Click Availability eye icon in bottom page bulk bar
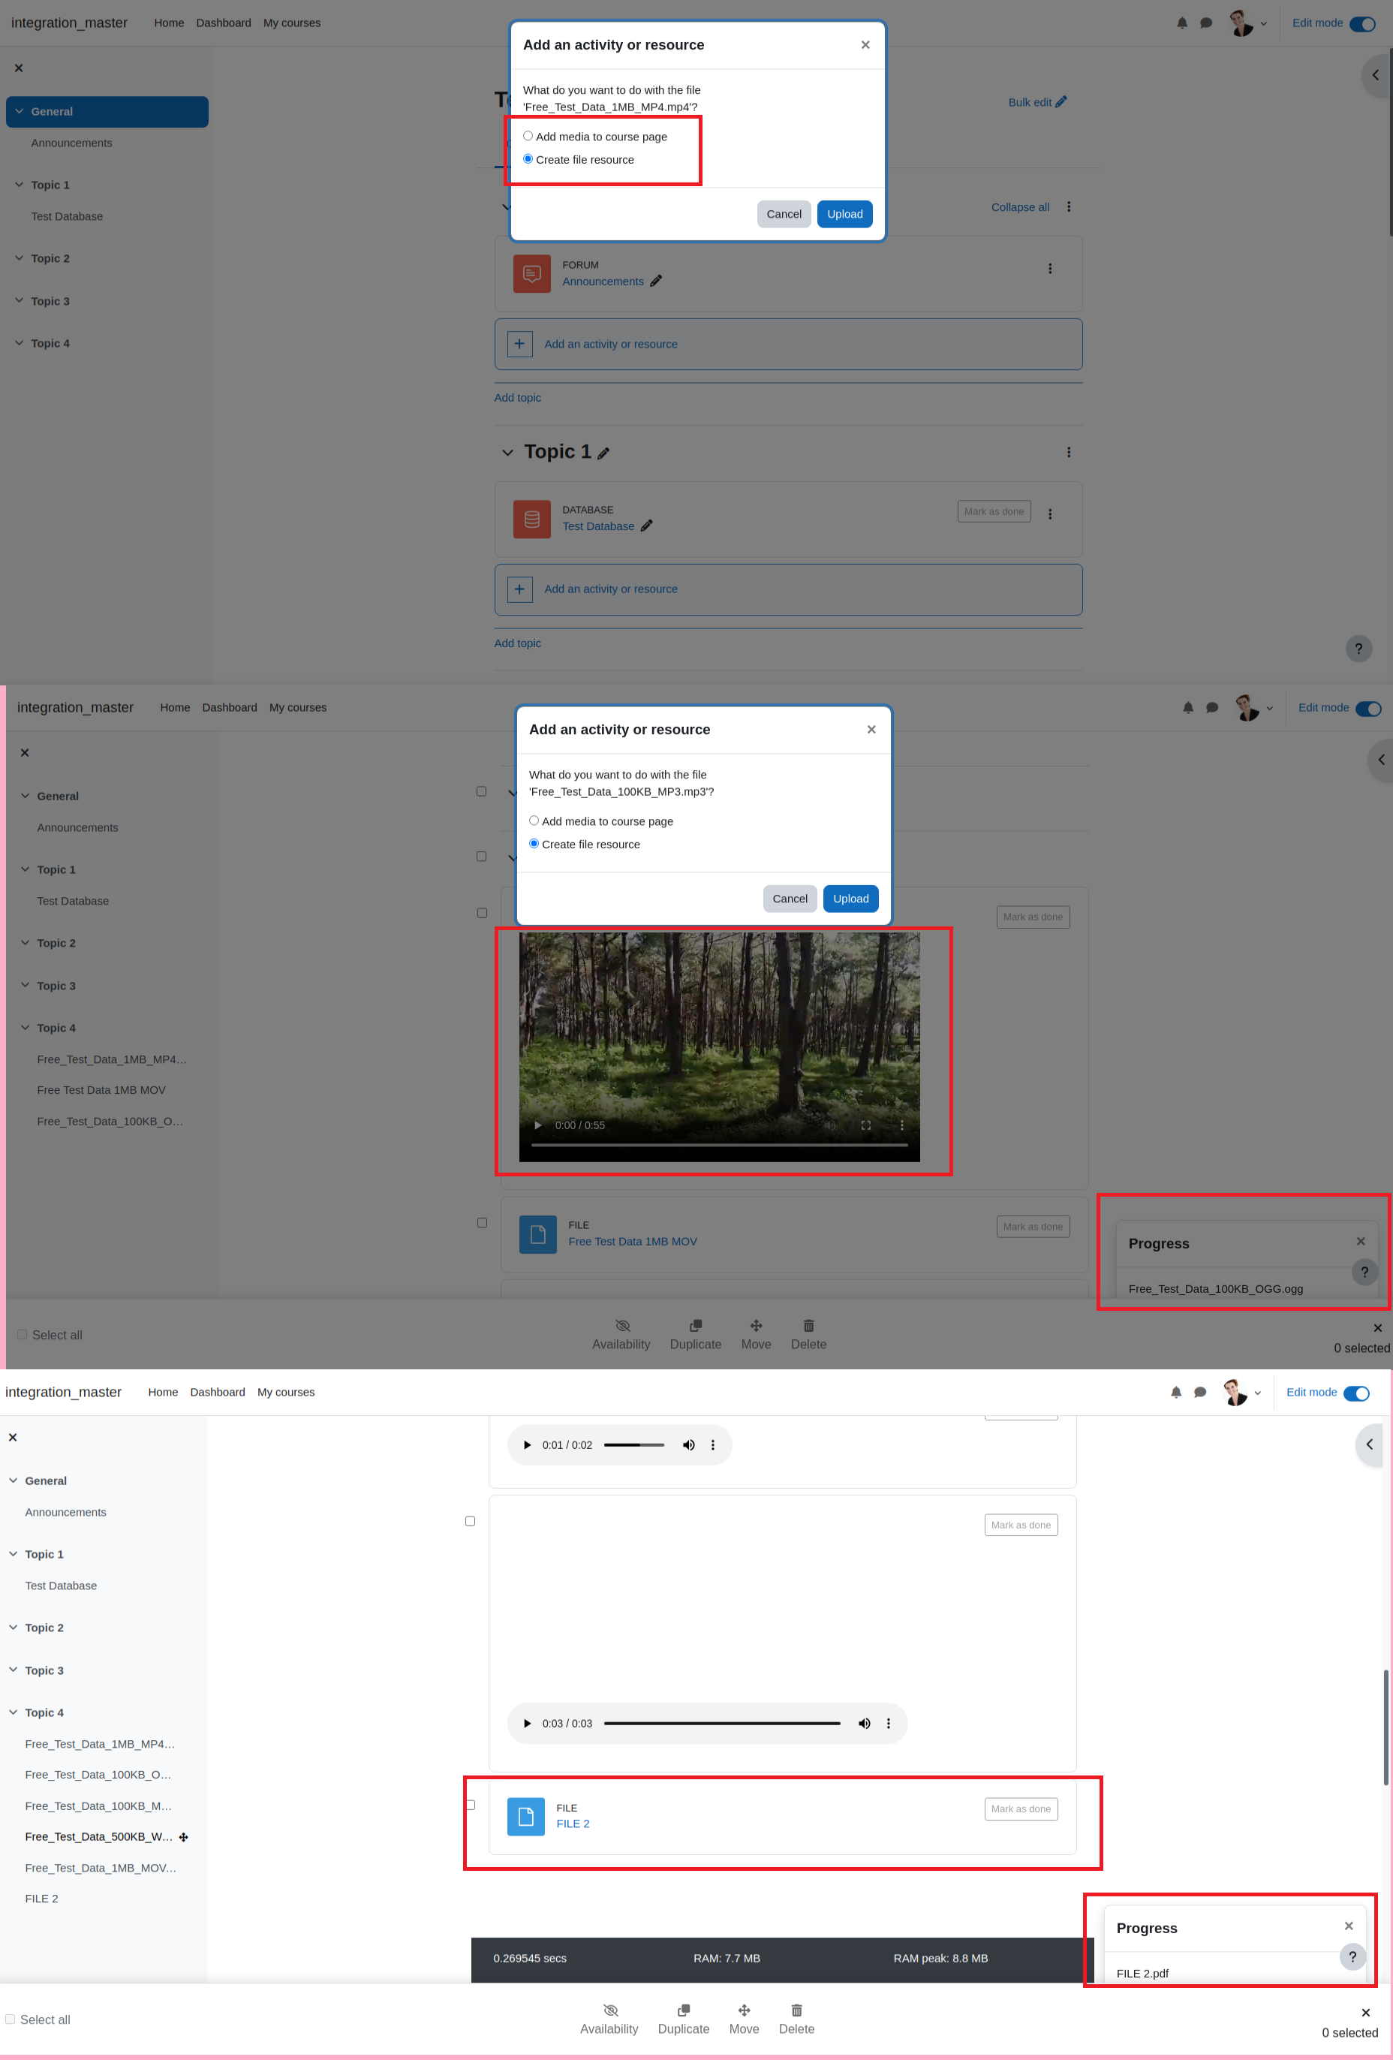This screenshot has height=2060, width=1393. (610, 2010)
